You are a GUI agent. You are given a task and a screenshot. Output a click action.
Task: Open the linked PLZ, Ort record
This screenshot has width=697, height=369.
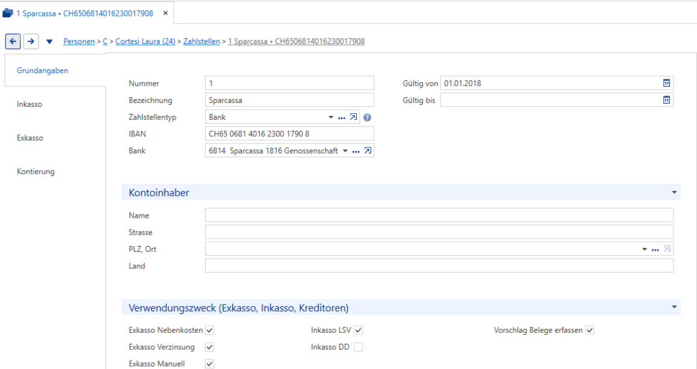pos(667,249)
